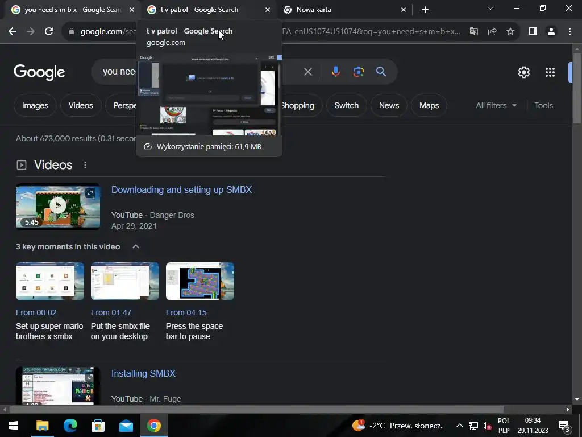Launch Microsoft Edge from the taskbar
The width and height of the screenshot is (582, 437).
[x=70, y=426]
